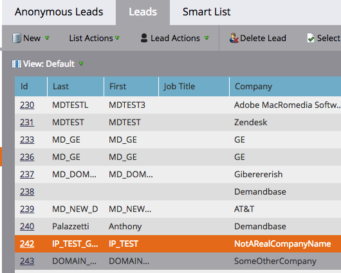Open lead ID 230 link
341x273 pixels.
coord(27,105)
